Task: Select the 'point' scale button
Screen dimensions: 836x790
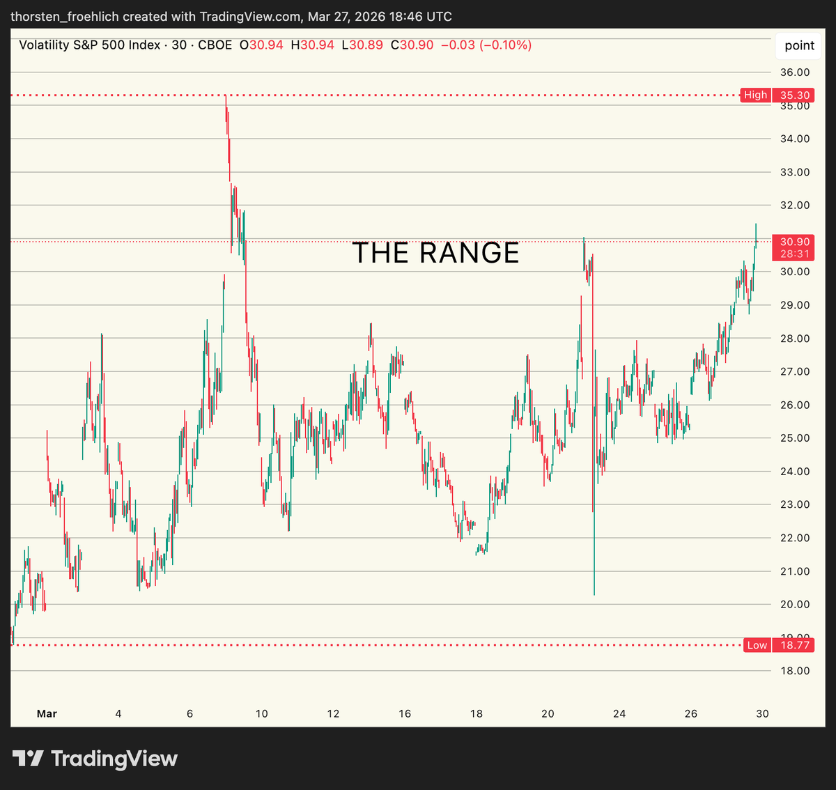Action: coord(799,45)
